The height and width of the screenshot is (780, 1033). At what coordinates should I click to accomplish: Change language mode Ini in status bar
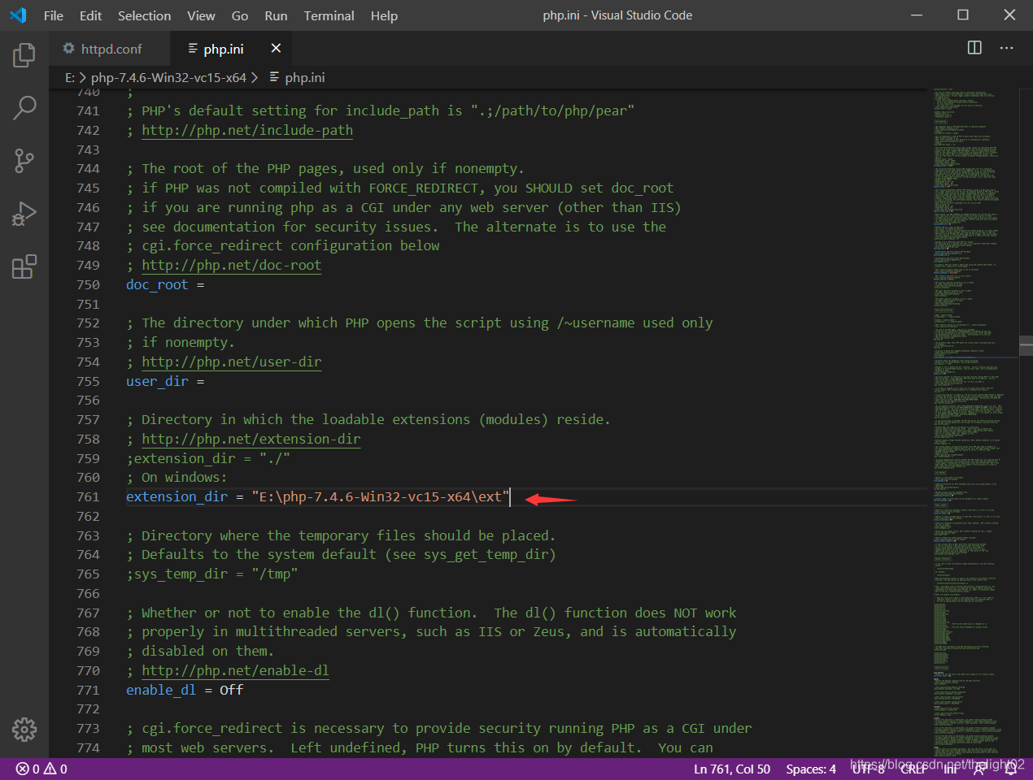tap(950, 769)
